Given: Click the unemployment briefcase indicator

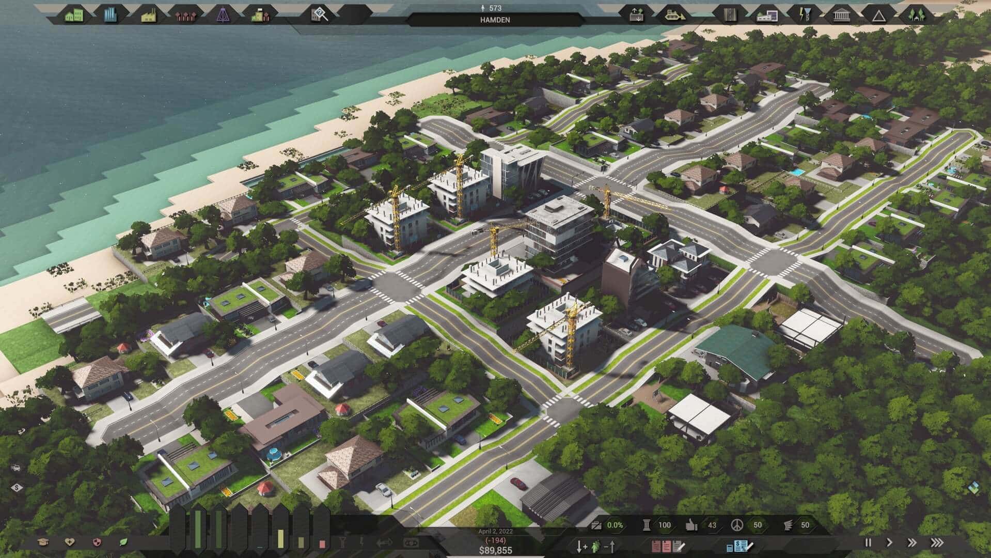Looking at the screenshot, I should tap(596, 525).
